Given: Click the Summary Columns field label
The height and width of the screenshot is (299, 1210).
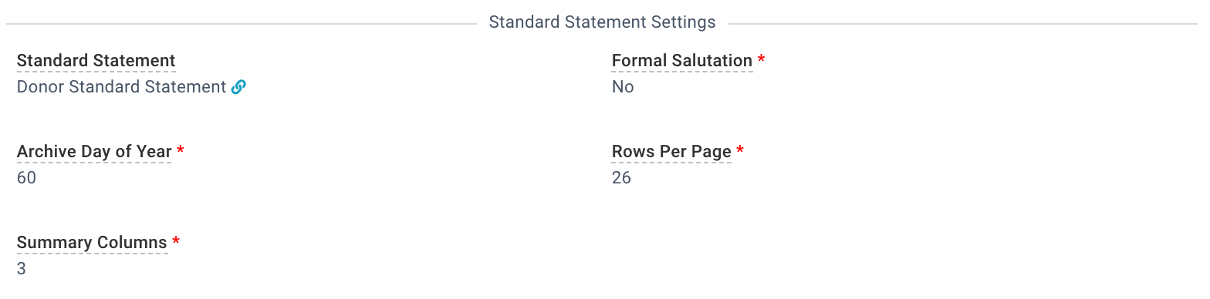Looking at the screenshot, I should pyautogui.click(x=92, y=243).
